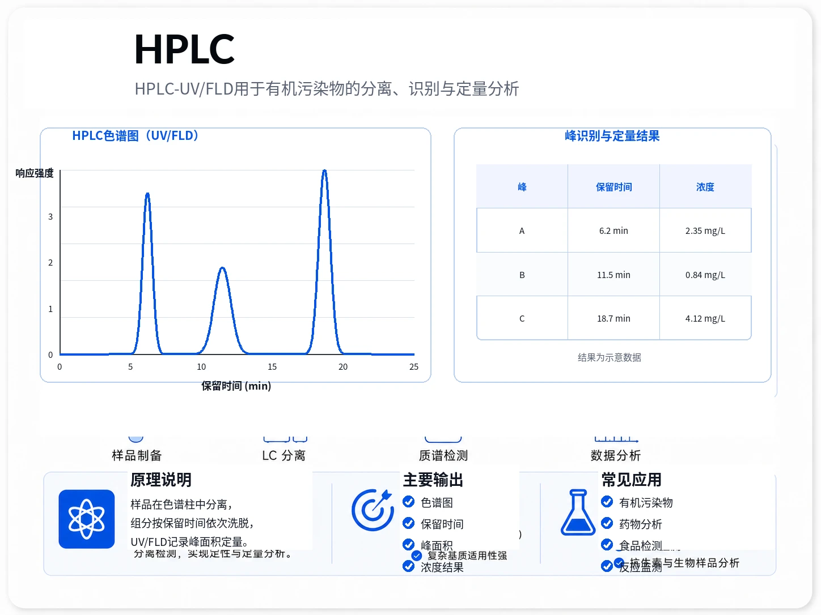Click the peak A cell in the table
Image resolution: width=821 pixels, height=615 pixels.
pos(522,230)
